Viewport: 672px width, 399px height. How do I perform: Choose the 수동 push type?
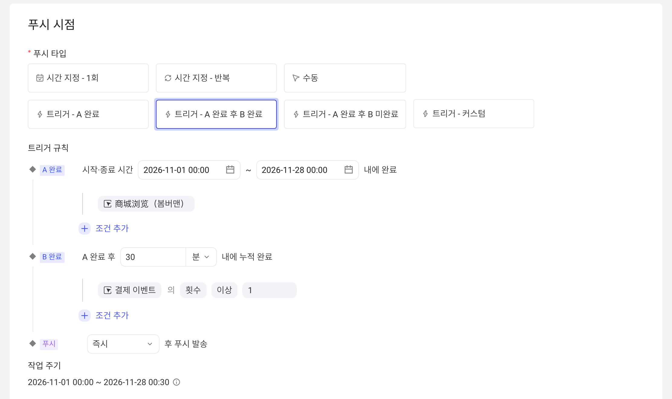point(345,78)
